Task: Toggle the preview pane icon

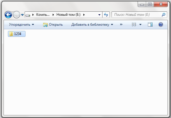Action: [150, 25]
